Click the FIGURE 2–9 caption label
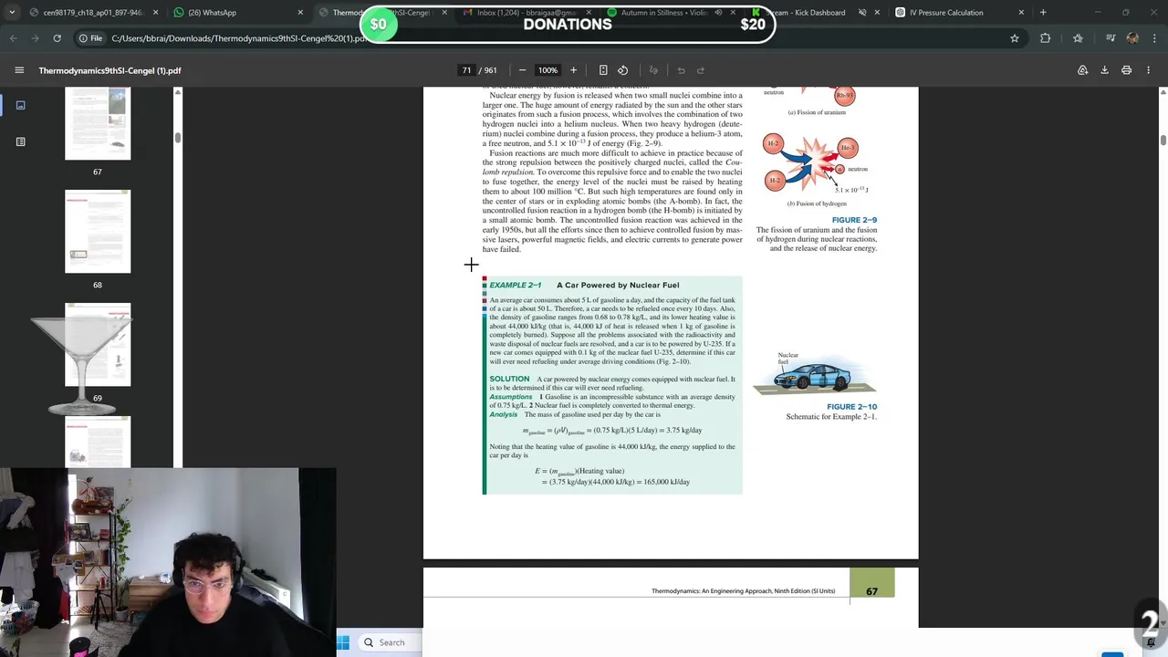1168x657 pixels. coord(854,220)
